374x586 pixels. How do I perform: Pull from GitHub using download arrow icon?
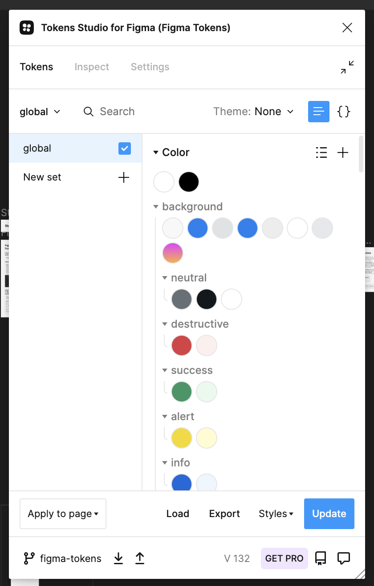(118, 558)
